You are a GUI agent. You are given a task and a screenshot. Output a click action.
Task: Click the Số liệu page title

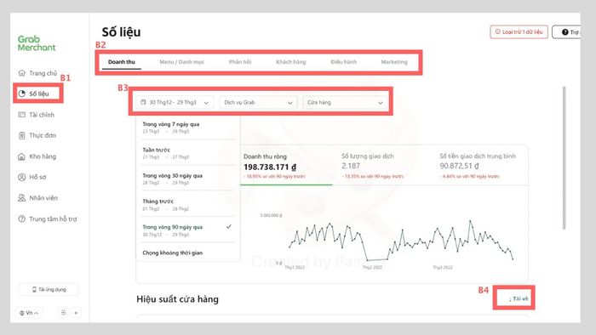(121, 31)
